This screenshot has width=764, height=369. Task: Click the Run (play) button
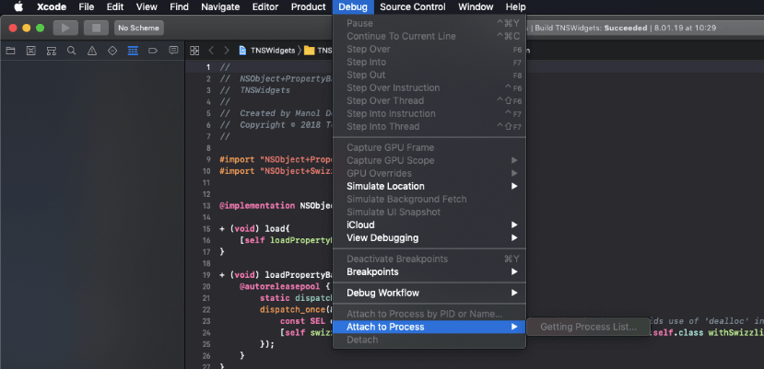coord(65,29)
